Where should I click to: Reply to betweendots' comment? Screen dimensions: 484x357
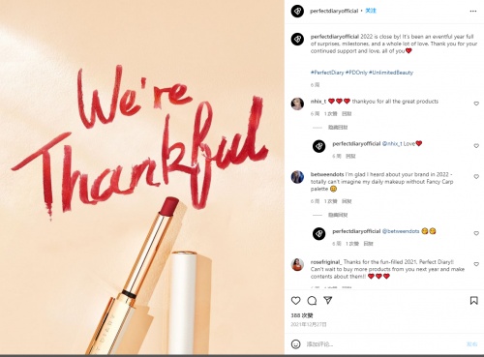[347, 201]
